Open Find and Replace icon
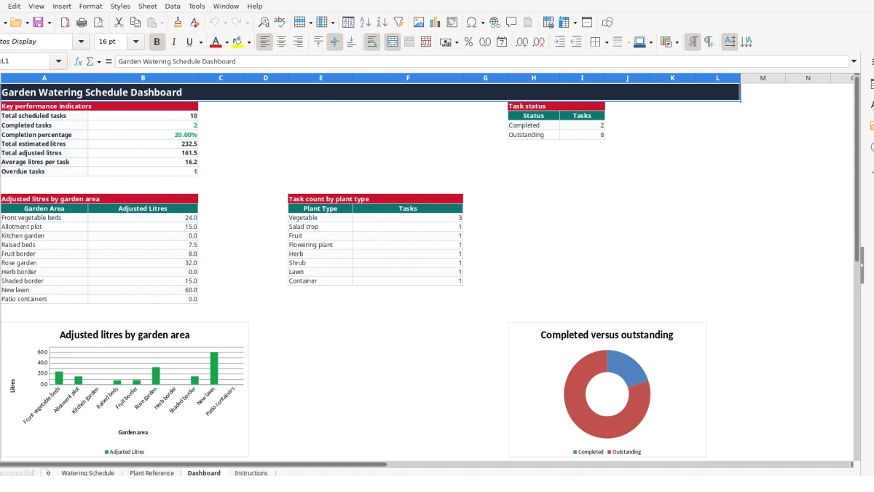 (x=264, y=23)
